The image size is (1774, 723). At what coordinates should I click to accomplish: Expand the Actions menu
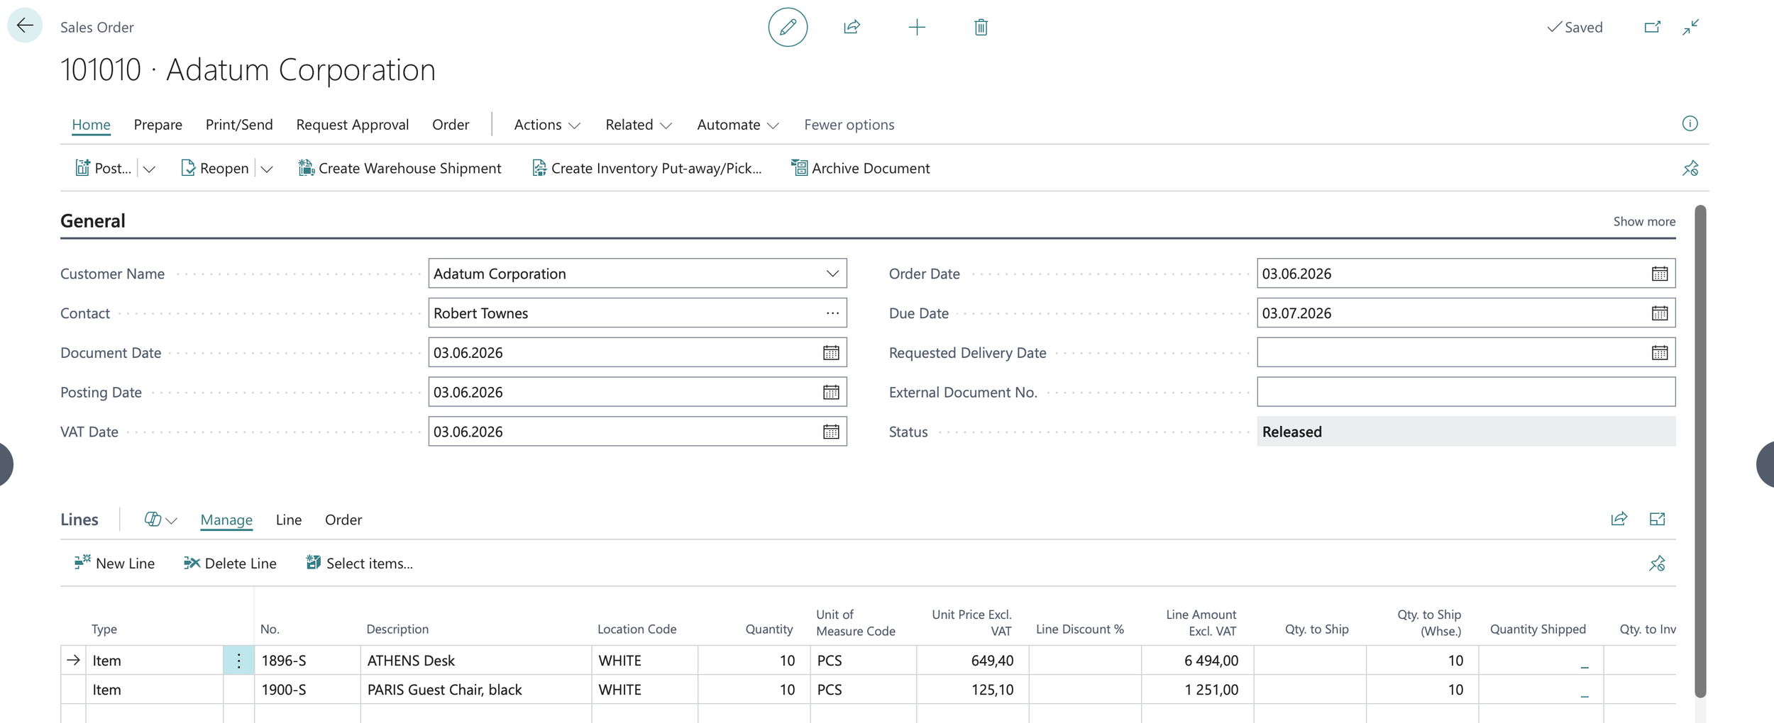click(x=547, y=125)
